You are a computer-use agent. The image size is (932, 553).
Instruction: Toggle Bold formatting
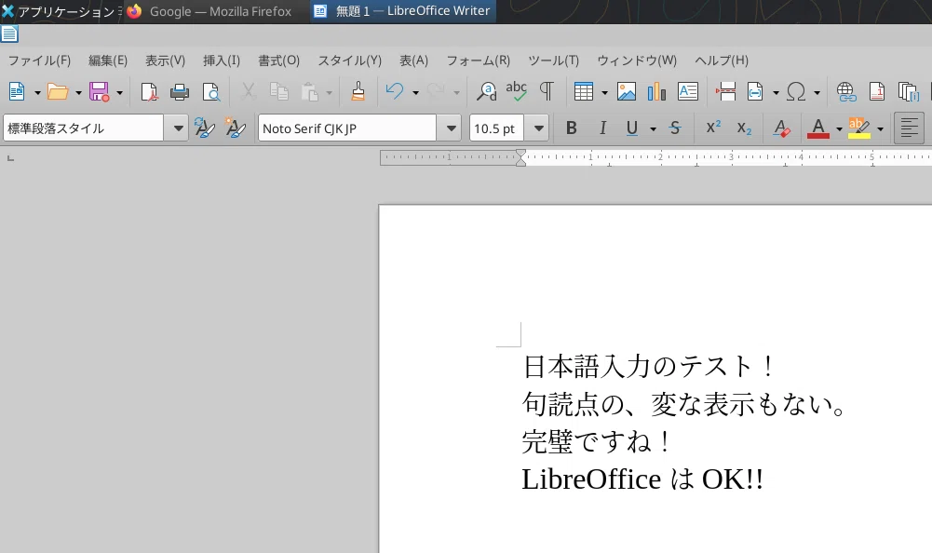(571, 128)
